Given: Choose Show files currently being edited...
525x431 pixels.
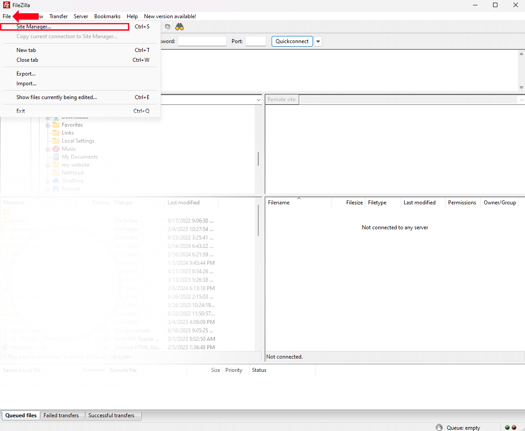Looking at the screenshot, I should (x=80, y=97).
